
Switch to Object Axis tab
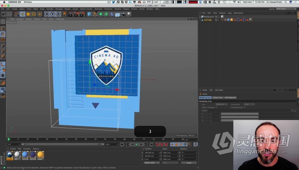coord(217,98)
